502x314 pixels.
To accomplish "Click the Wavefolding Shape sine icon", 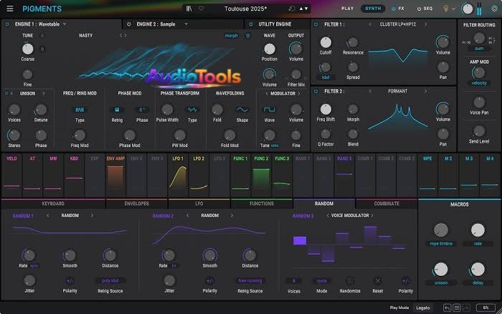I will coord(242,110).
